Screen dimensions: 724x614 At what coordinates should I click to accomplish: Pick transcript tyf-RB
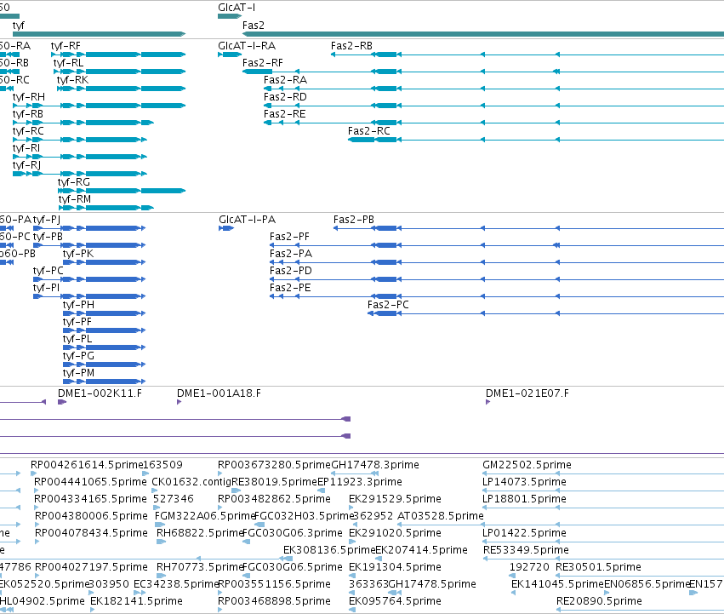pos(83,123)
